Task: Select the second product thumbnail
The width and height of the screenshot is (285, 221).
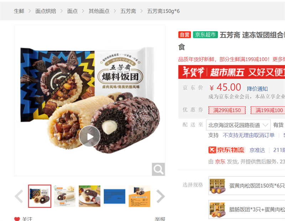Action: pyautogui.click(x=64, y=196)
